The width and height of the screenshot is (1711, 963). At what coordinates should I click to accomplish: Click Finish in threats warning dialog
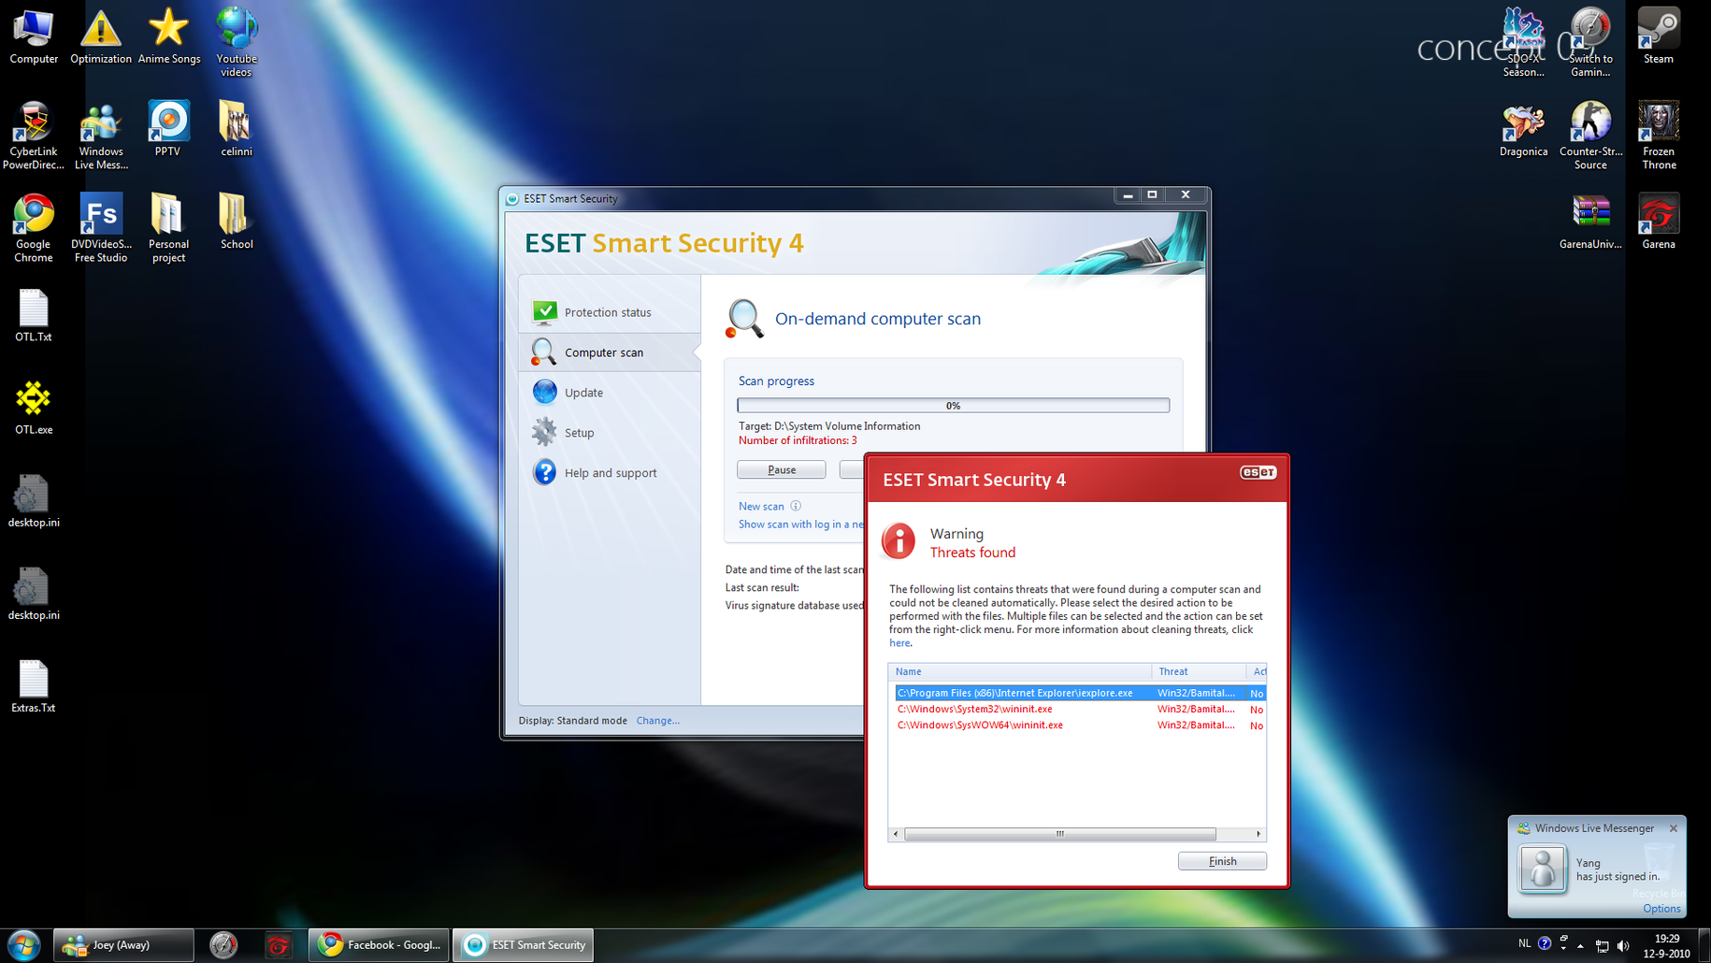click(1222, 861)
